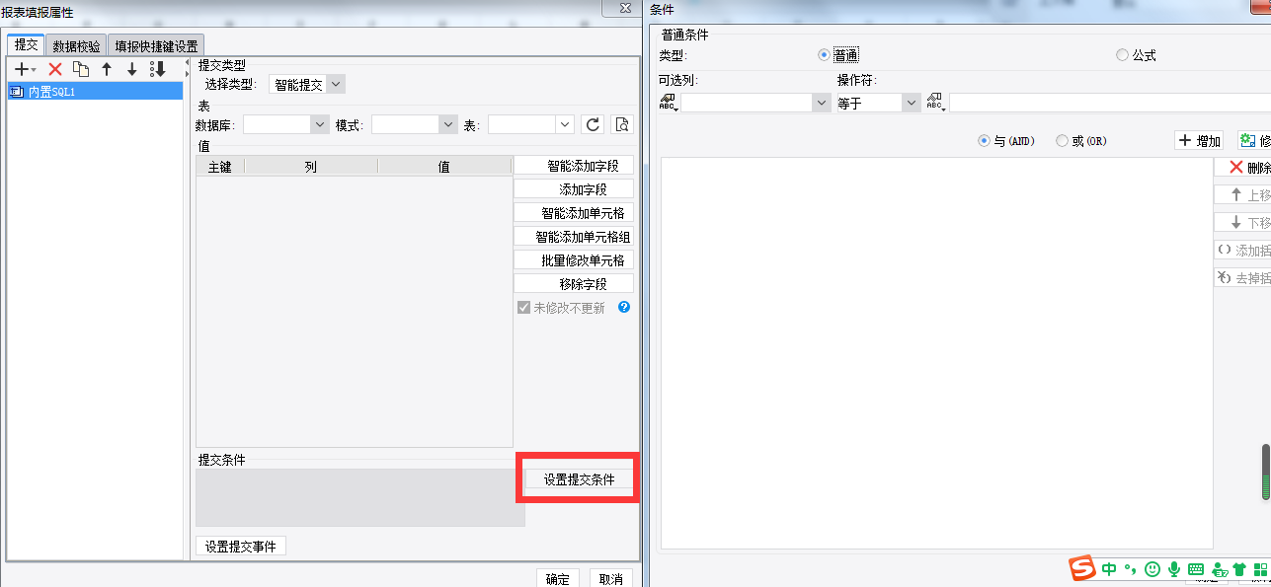
Task: Click the punctuation mode icon in the Sogou bar
Action: pos(1131,569)
